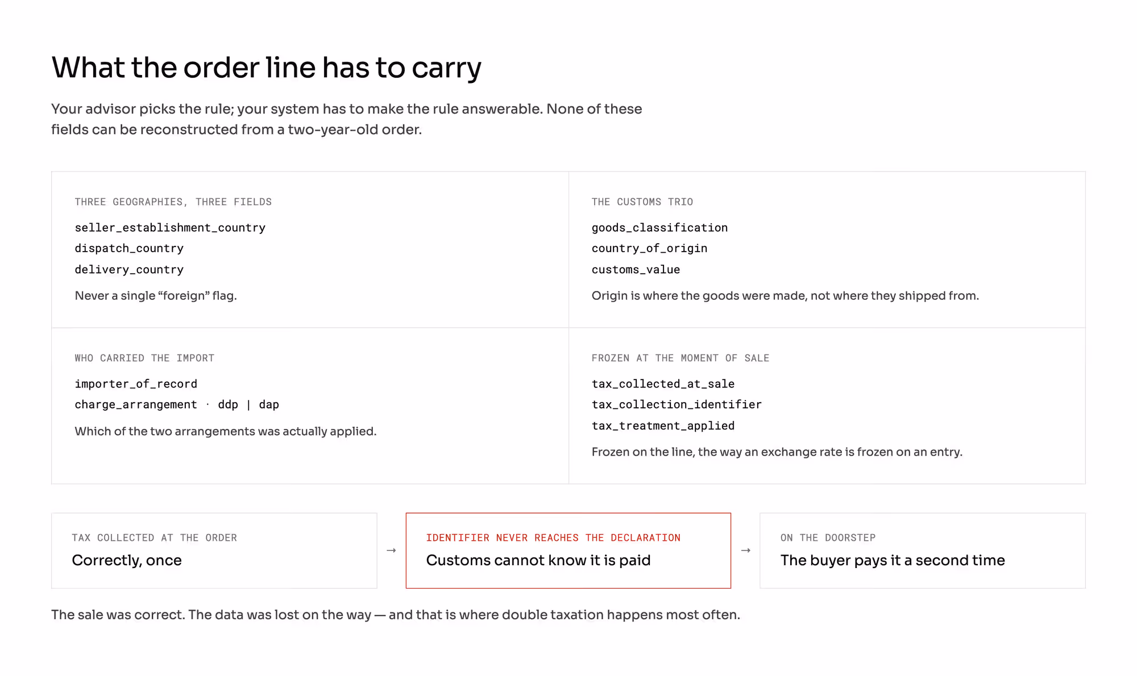Click 'Frozen at the moment of sale' label
The image size is (1137, 676).
(680, 358)
